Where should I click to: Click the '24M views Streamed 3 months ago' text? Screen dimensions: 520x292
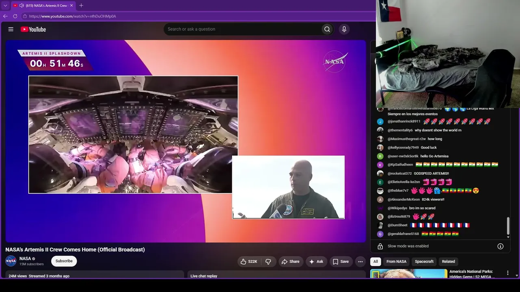click(x=39, y=276)
